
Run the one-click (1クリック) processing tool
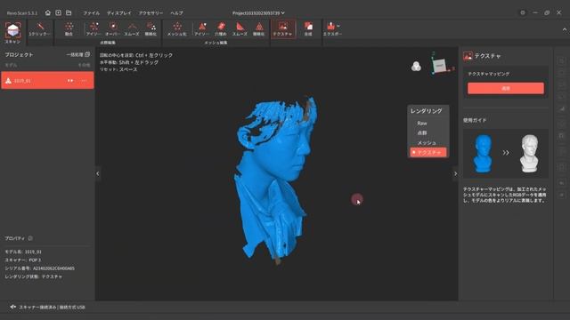click(x=40, y=29)
